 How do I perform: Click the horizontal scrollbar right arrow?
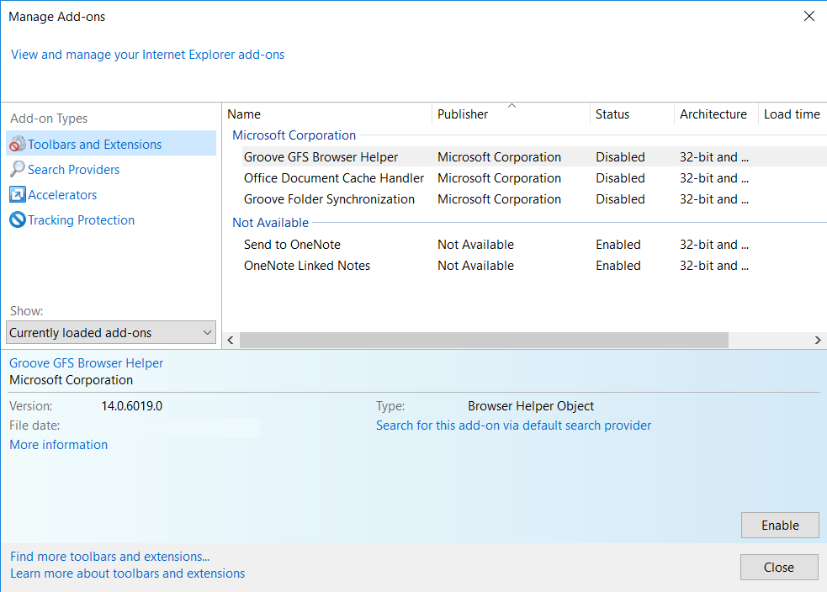coord(818,340)
